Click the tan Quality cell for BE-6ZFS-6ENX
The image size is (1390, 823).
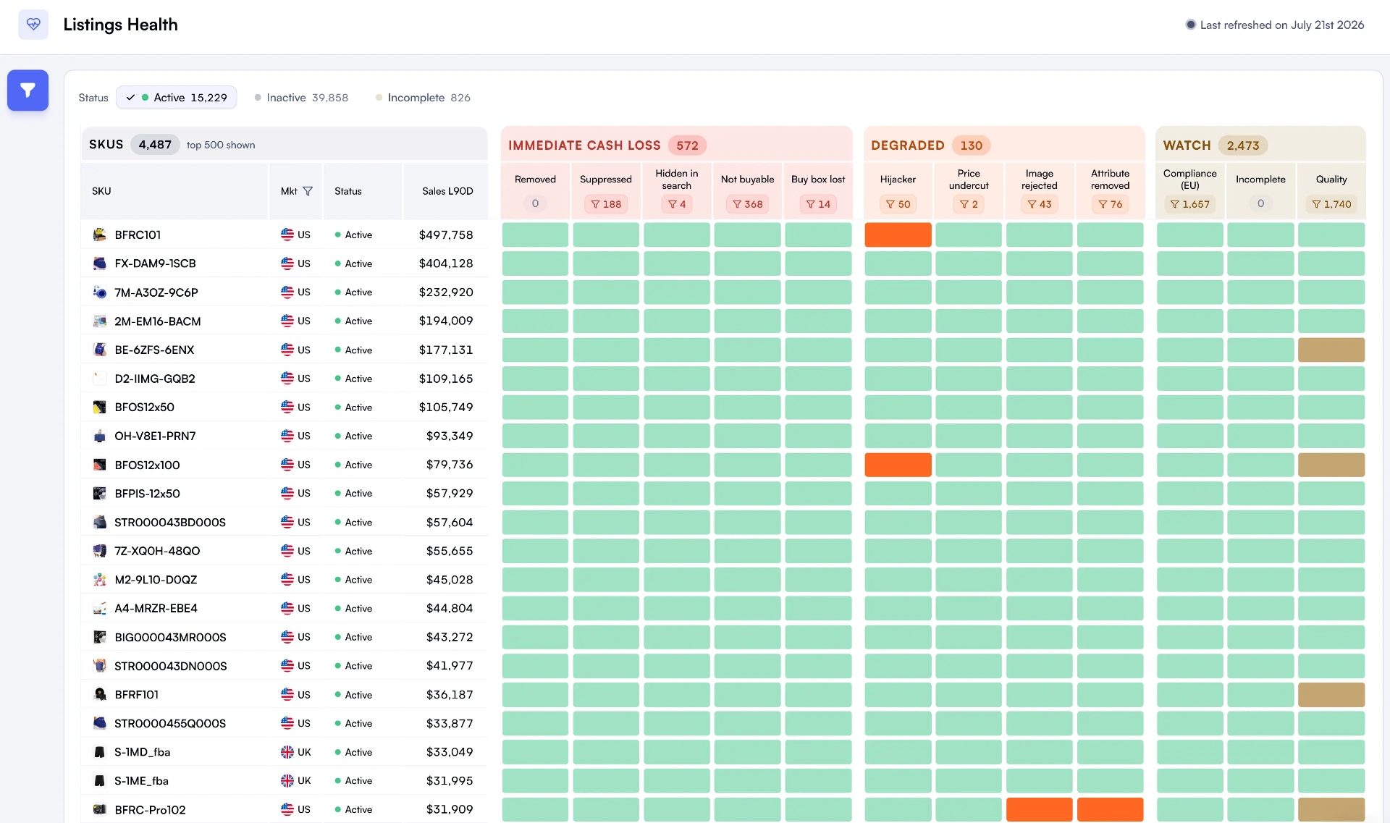(x=1331, y=350)
